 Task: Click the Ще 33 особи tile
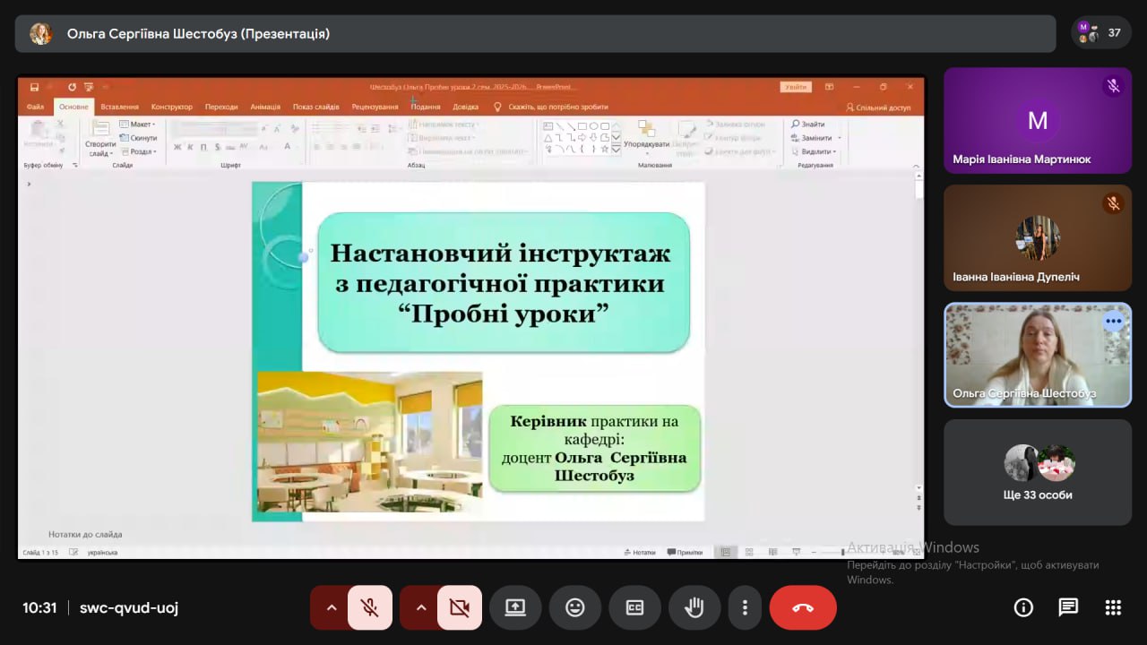tap(1037, 473)
